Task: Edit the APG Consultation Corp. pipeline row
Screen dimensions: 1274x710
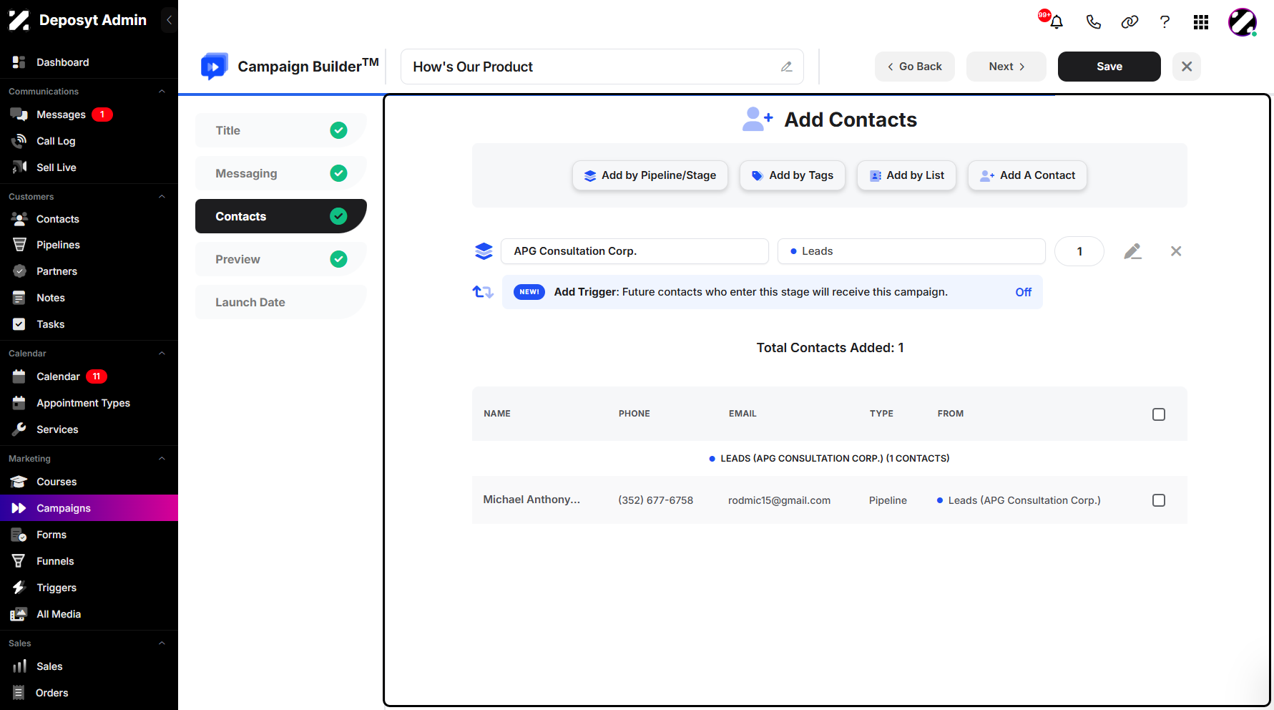Action: (x=1132, y=251)
